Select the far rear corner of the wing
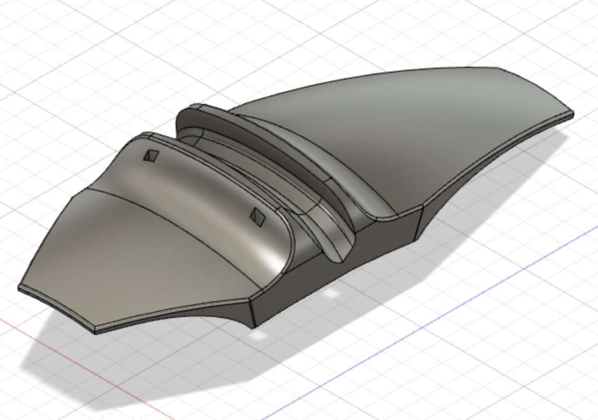This screenshot has height=420, width=598. point(571,114)
